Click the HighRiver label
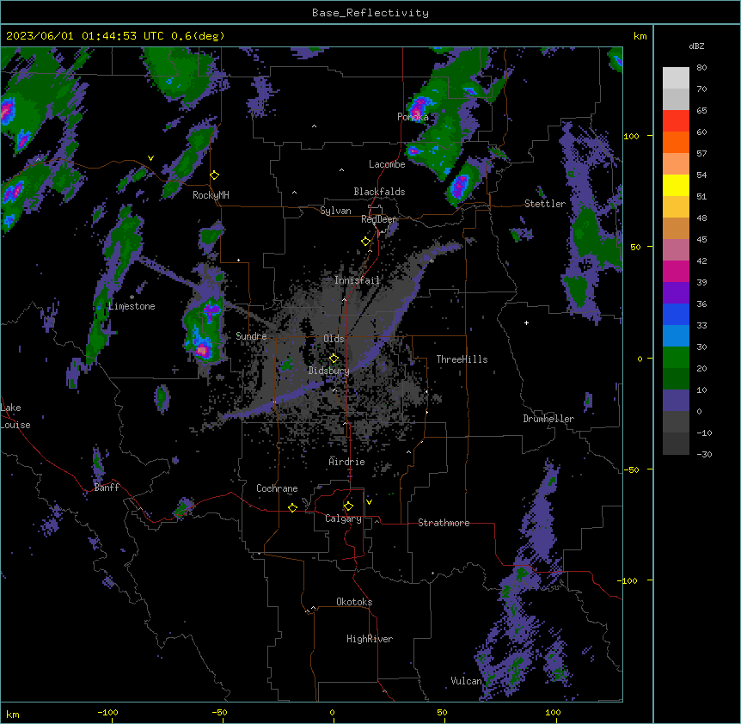Image resolution: width=741 pixels, height=724 pixels. (x=370, y=639)
